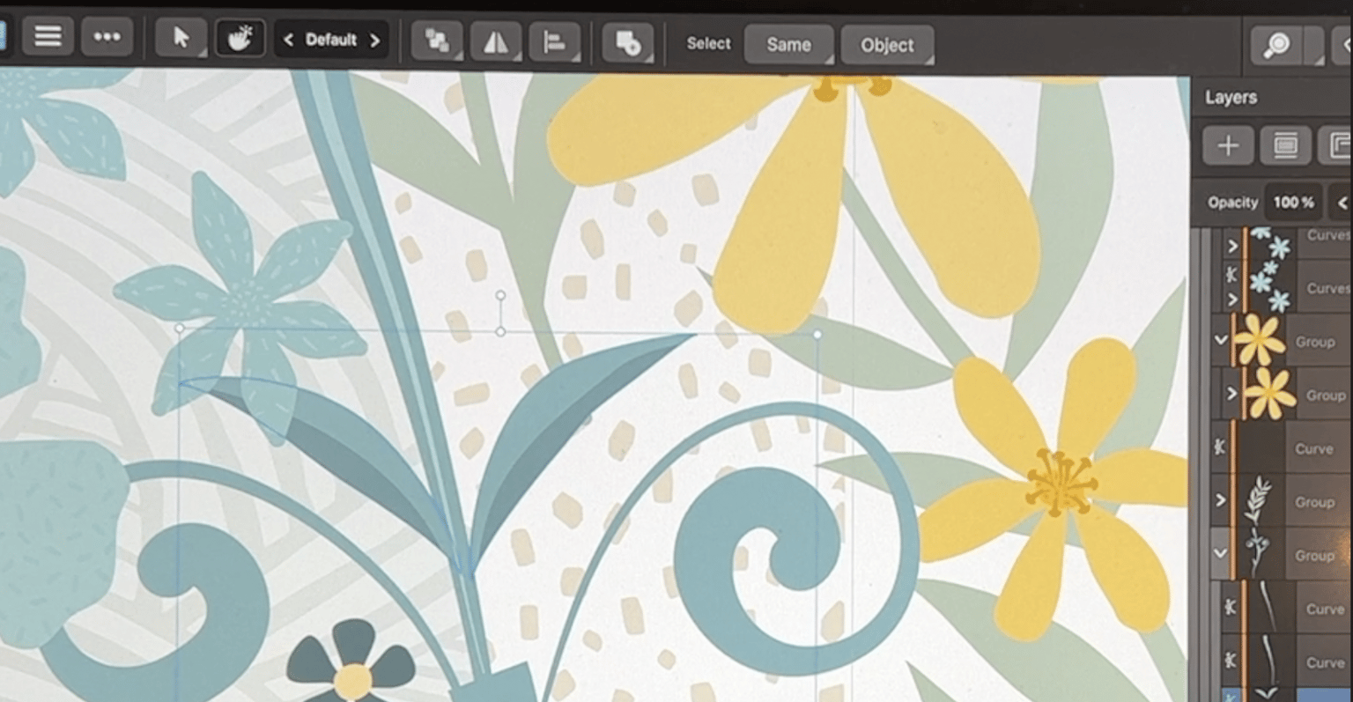Click the second "Curves" layer name

click(x=1328, y=289)
